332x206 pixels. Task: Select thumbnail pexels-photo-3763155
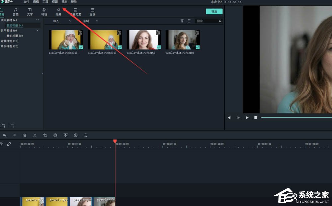coord(144,40)
